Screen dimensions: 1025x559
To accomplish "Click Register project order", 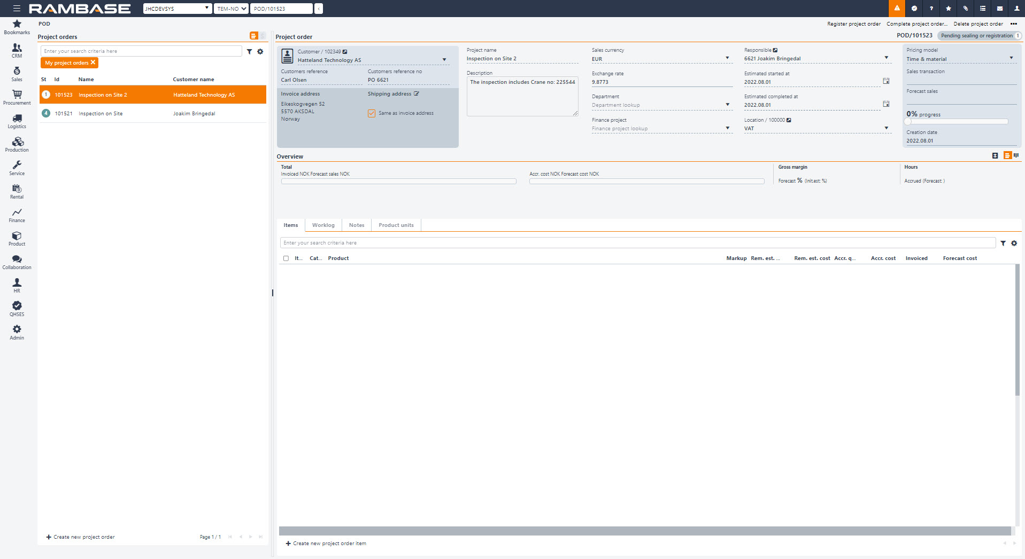I will click(x=854, y=24).
